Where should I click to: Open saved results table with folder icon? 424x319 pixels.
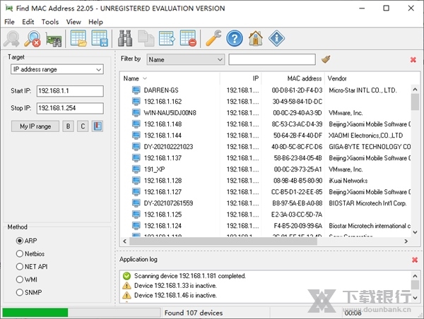point(78,38)
